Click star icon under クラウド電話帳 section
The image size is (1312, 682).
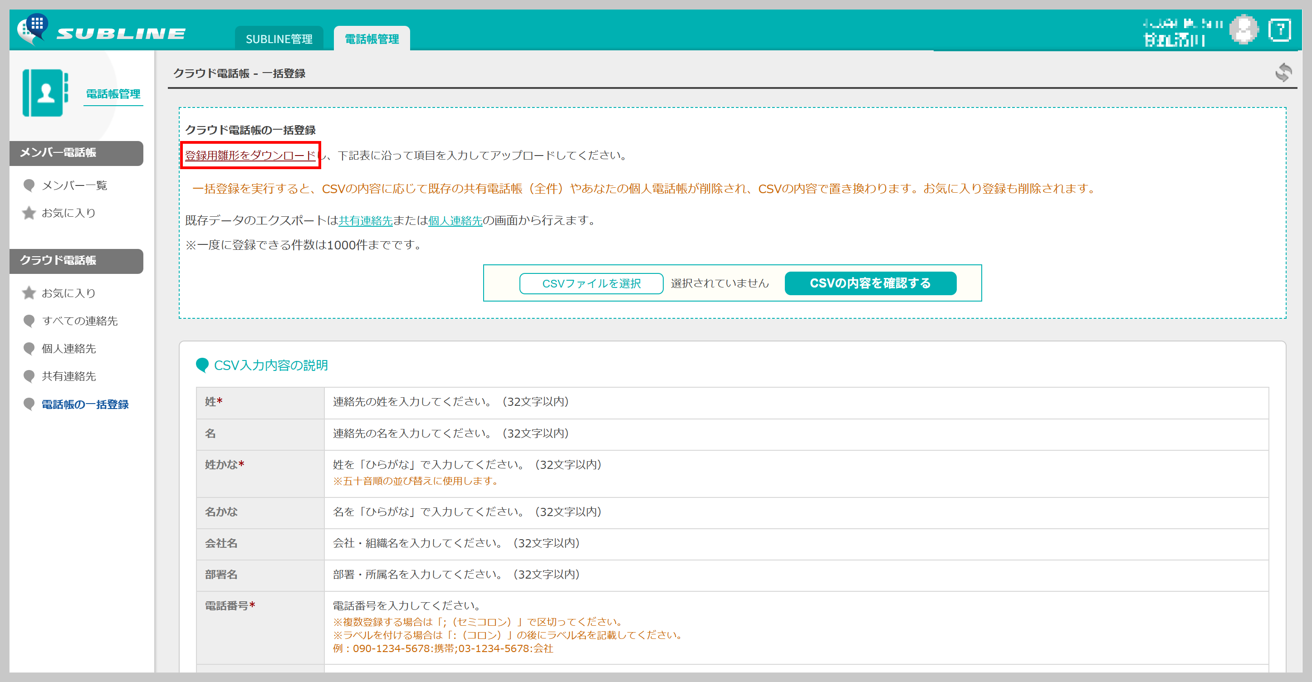[29, 293]
